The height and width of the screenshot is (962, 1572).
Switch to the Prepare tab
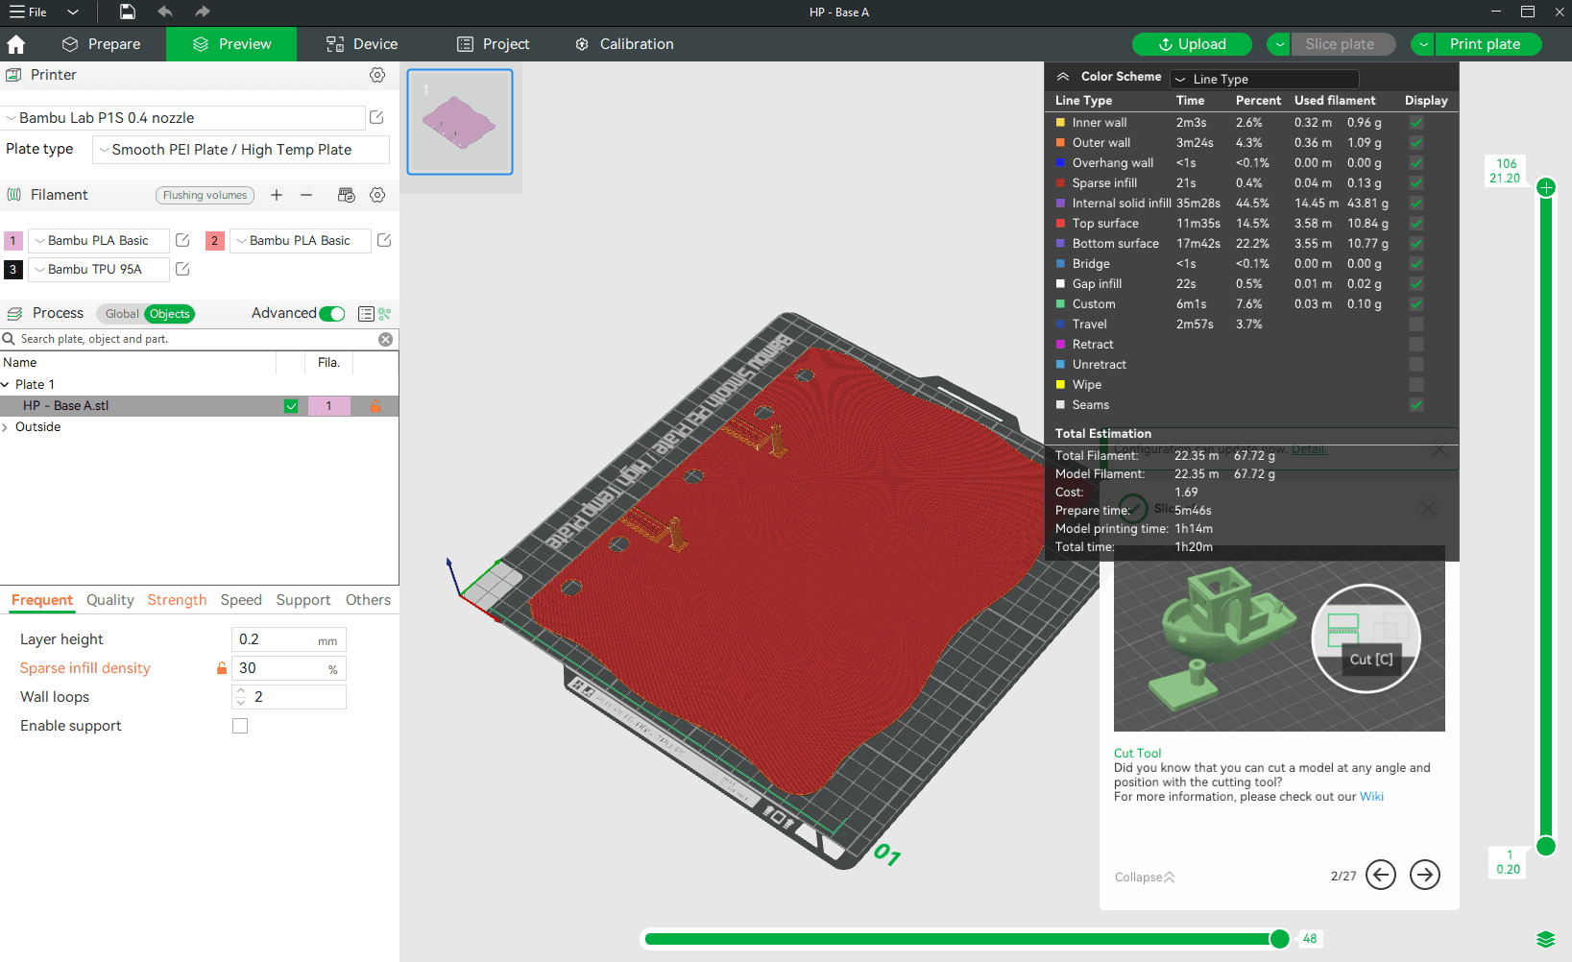[x=101, y=44]
